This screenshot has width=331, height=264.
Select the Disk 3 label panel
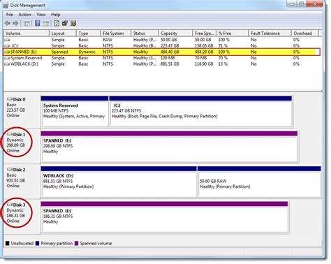tap(22, 217)
